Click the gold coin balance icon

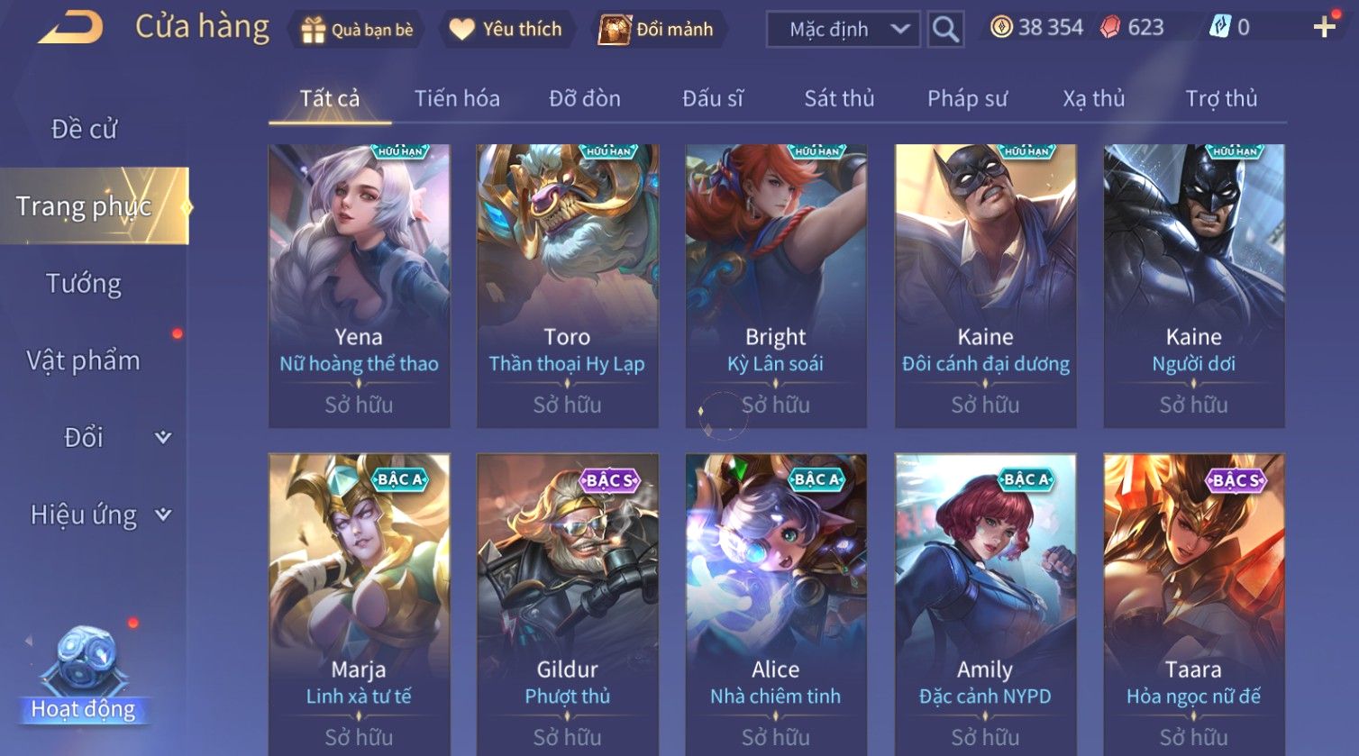coord(1001,27)
